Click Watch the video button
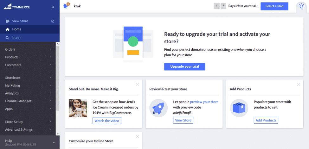 [x=107, y=121]
